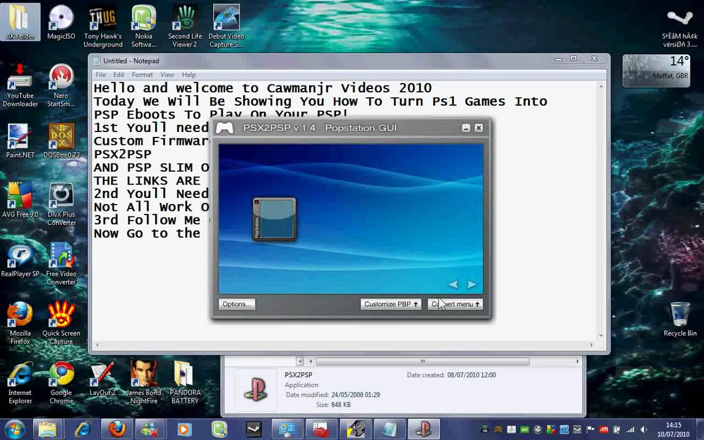Launch James Bond NightFire shortcut
Viewport: 704px width, 440px height.
tap(144, 383)
